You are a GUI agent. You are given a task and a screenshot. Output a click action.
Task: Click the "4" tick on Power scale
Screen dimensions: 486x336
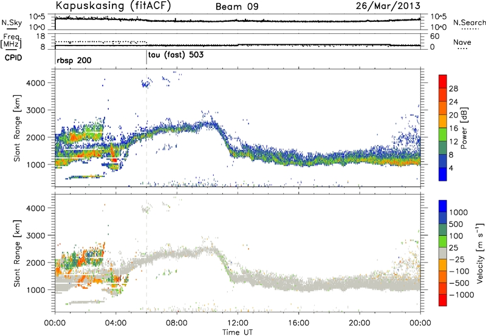451,168
